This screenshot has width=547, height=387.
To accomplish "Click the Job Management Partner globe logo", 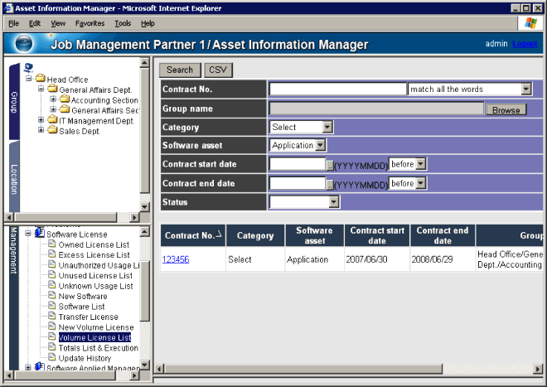I will pyautogui.click(x=25, y=45).
